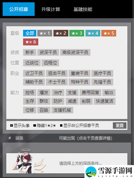Pick the 辅助干员 class tag

coord(34,82)
